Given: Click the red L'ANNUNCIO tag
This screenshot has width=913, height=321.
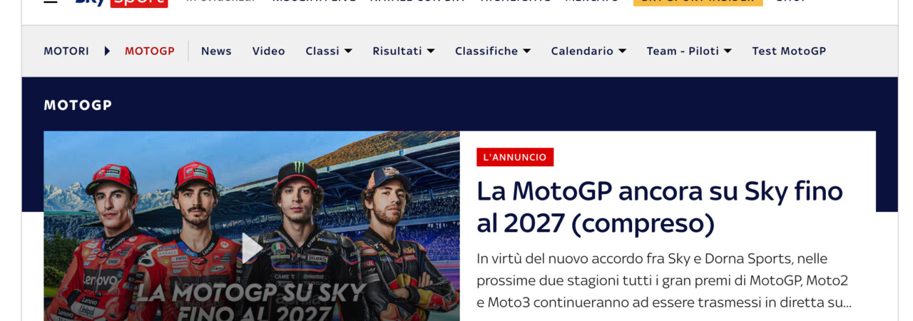Looking at the screenshot, I should click(515, 157).
